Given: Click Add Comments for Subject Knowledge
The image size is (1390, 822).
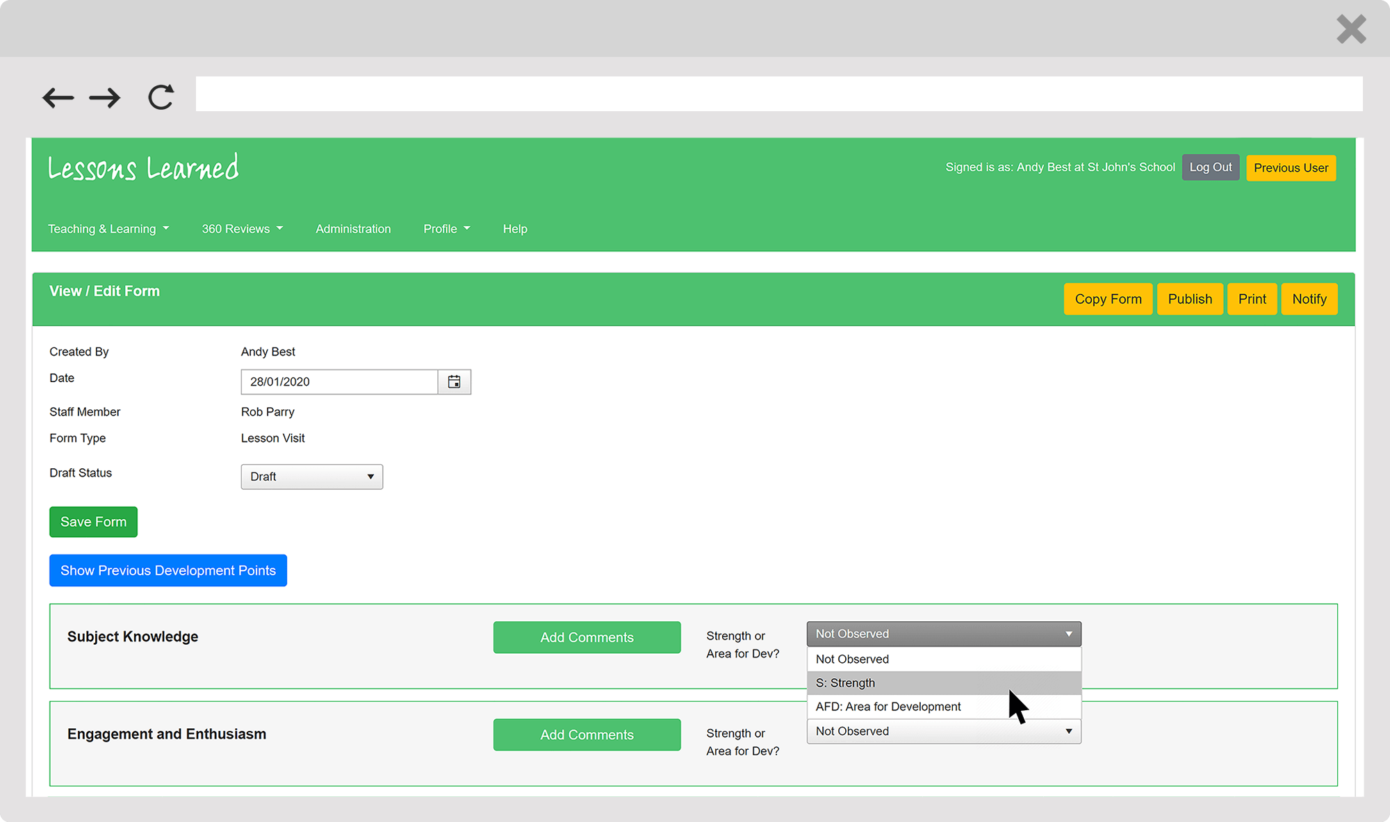Looking at the screenshot, I should click(587, 637).
